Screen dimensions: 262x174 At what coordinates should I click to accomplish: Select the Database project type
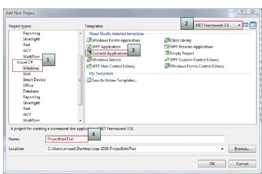(x=31, y=91)
